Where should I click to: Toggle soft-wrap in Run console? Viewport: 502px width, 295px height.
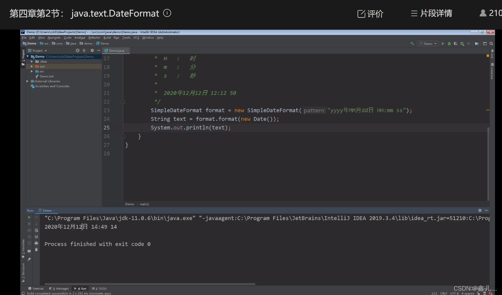click(x=37, y=230)
